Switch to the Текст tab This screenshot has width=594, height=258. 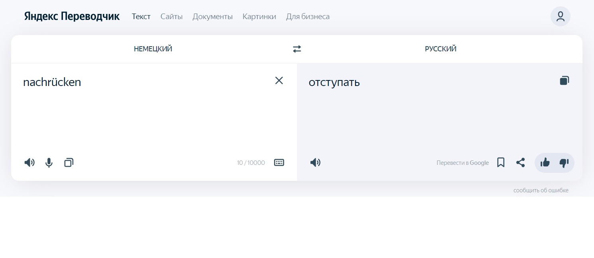pyautogui.click(x=141, y=16)
